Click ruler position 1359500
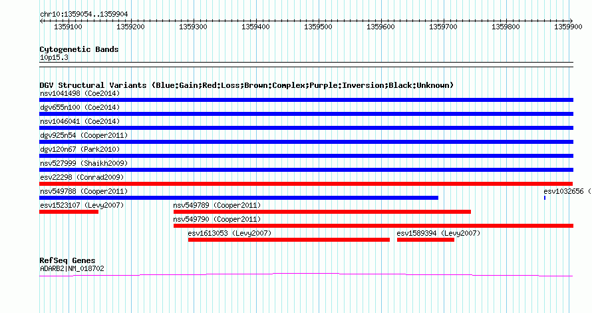This screenshot has height=313, width=592. click(318, 27)
